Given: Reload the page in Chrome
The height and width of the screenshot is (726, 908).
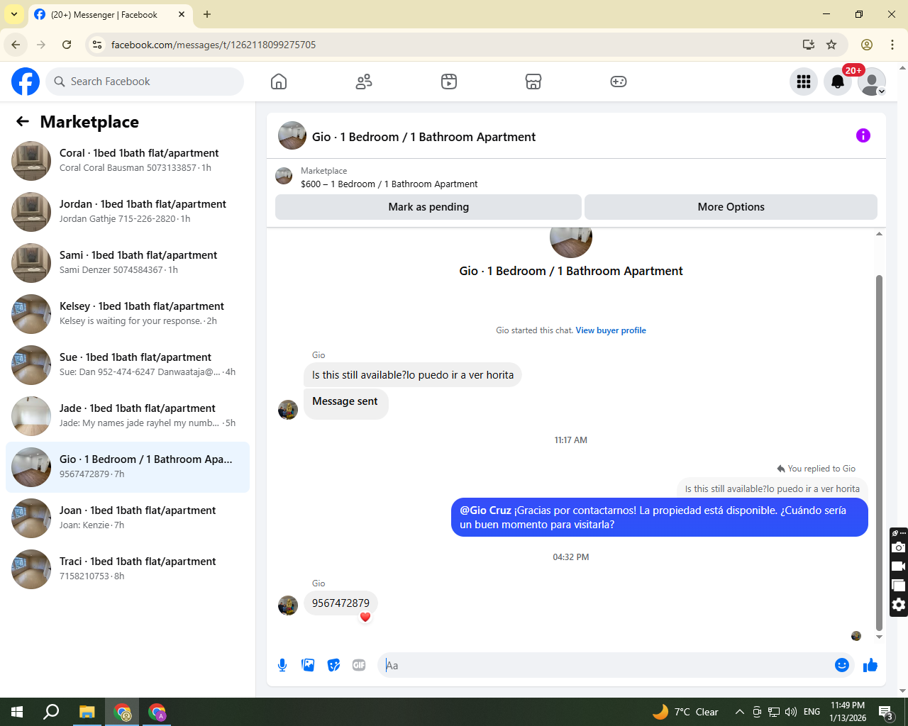Looking at the screenshot, I should 67,45.
